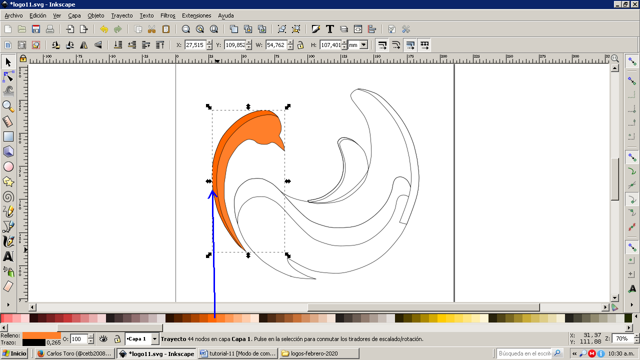Screen dimensions: 640x360
Task: Pick the Eraser tool
Action: (8, 286)
